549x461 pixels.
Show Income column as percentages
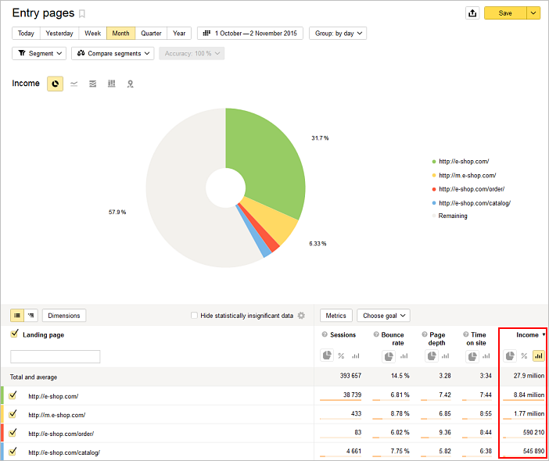point(524,356)
